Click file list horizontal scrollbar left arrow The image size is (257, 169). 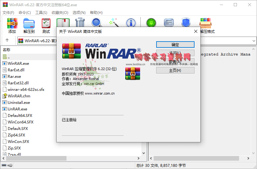(3, 158)
